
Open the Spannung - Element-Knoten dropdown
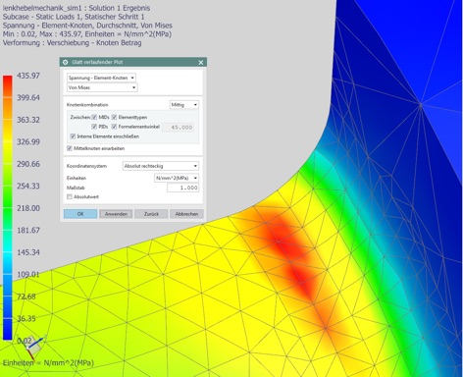(101, 78)
